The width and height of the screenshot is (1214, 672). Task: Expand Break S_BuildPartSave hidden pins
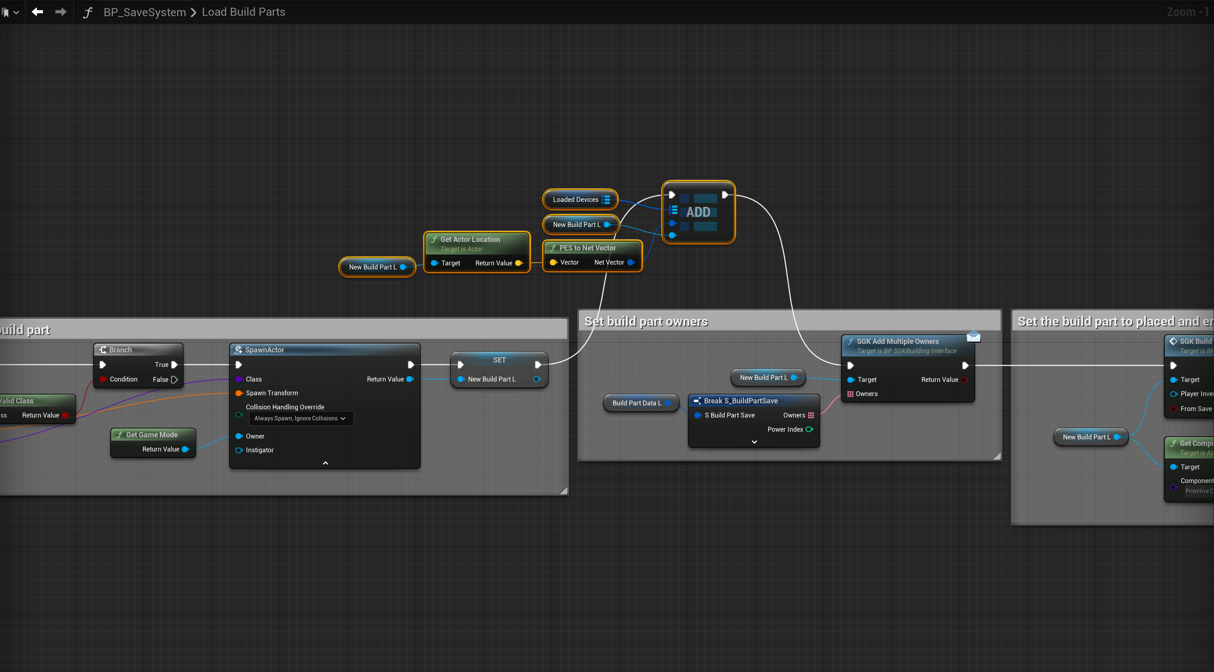[x=754, y=441]
